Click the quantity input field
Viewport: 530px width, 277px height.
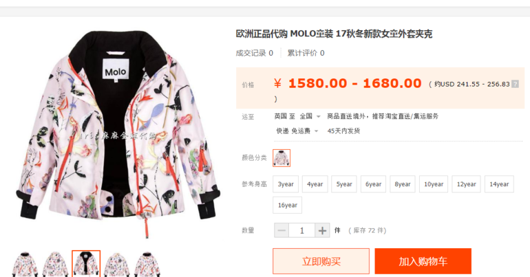pos(302,230)
